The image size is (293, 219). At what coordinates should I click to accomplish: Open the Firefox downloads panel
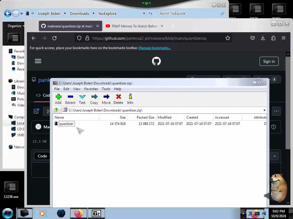[263, 38]
